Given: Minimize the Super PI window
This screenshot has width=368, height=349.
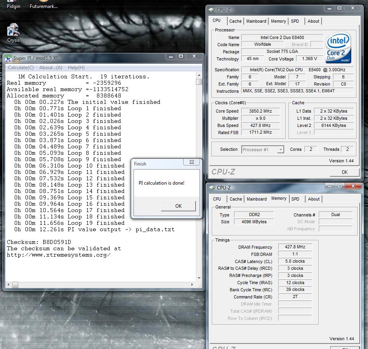Looking at the screenshot, I should (171, 57).
